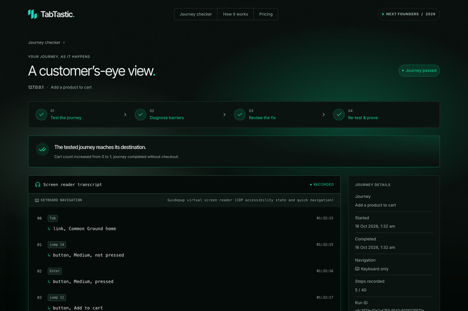Image resolution: width=468 pixels, height=311 pixels.
Task: Click the checkmark icon for Diagnose barriers
Action: (141, 115)
